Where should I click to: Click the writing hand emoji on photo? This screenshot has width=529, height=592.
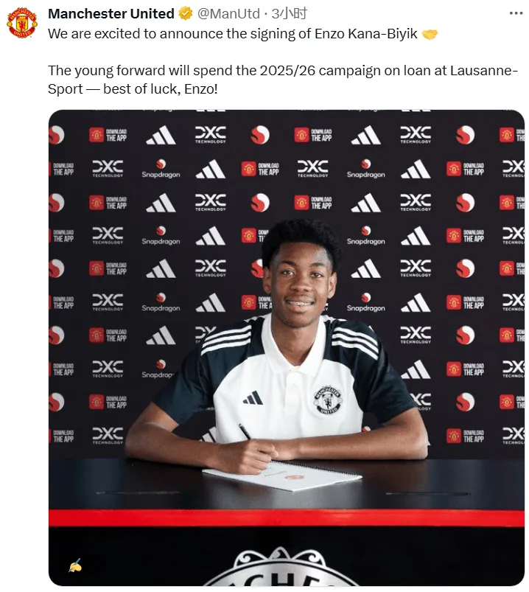[75, 565]
